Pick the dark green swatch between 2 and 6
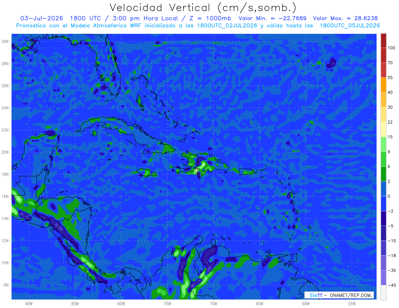This screenshot has height=308, width=399. 383,174
